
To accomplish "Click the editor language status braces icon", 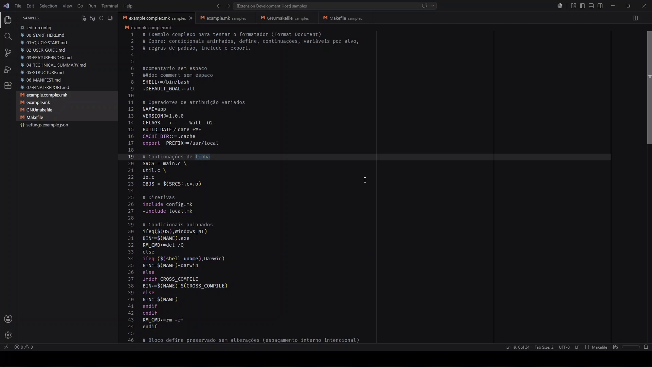I will (587, 347).
